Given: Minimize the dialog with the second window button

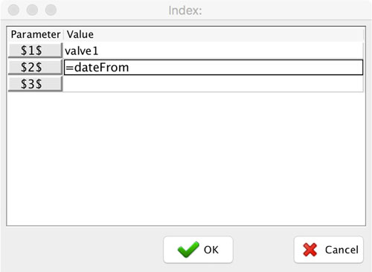Looking at the screenshot, I should [32, 10].
